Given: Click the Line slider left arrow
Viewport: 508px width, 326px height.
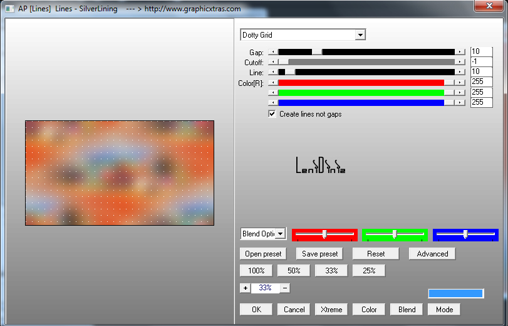Looking at the screenshot, I should coord(272,72).
